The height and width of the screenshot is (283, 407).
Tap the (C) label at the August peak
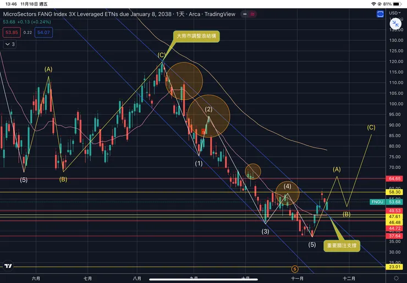click(162, 55)
